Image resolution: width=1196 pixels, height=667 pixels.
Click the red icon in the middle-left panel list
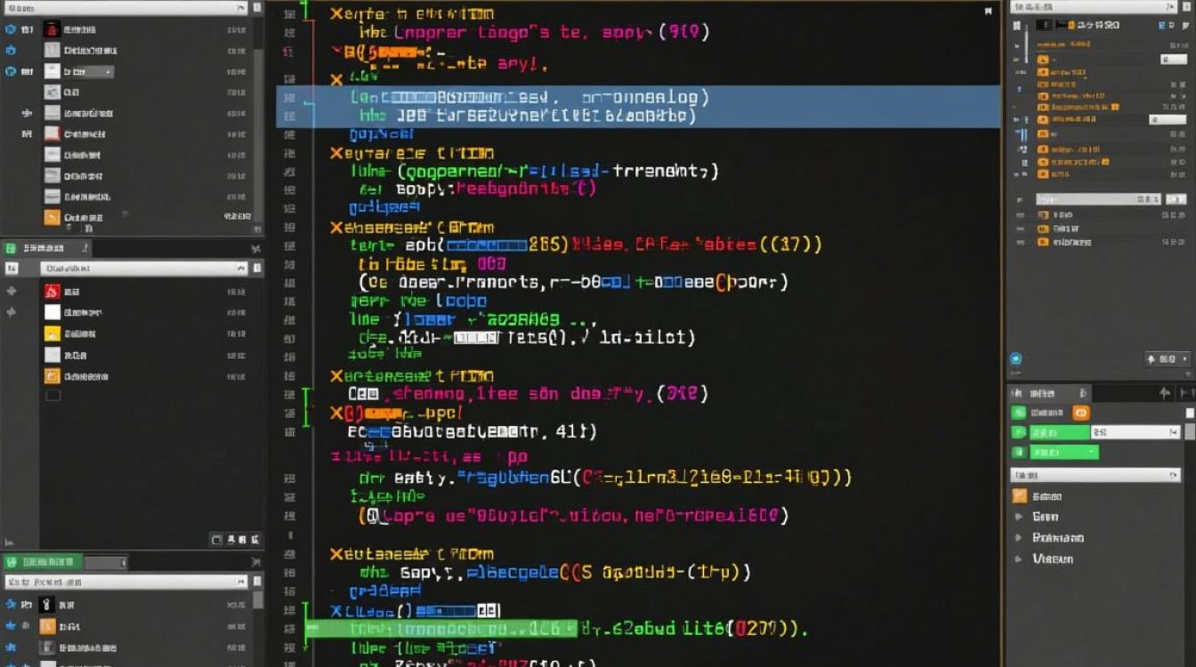52,291
